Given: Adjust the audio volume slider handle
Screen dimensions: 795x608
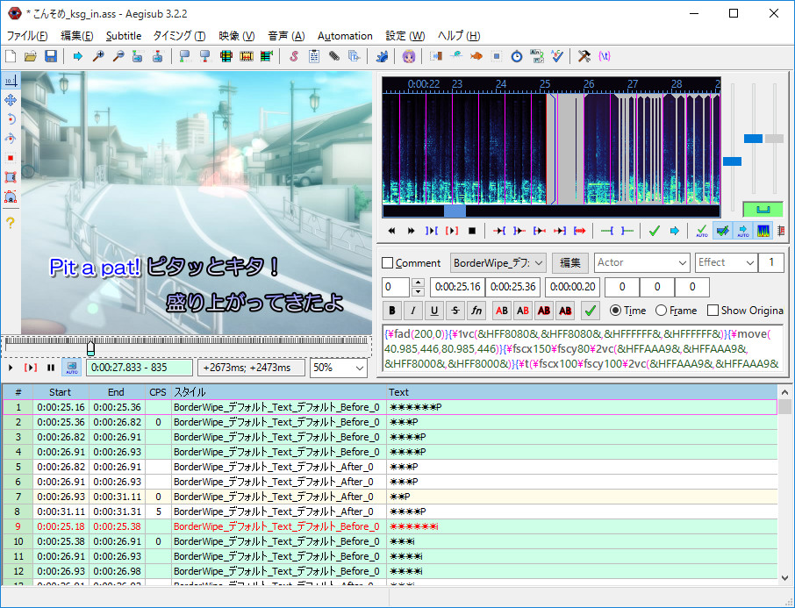Looking at the screenshot, I should 774,139.
